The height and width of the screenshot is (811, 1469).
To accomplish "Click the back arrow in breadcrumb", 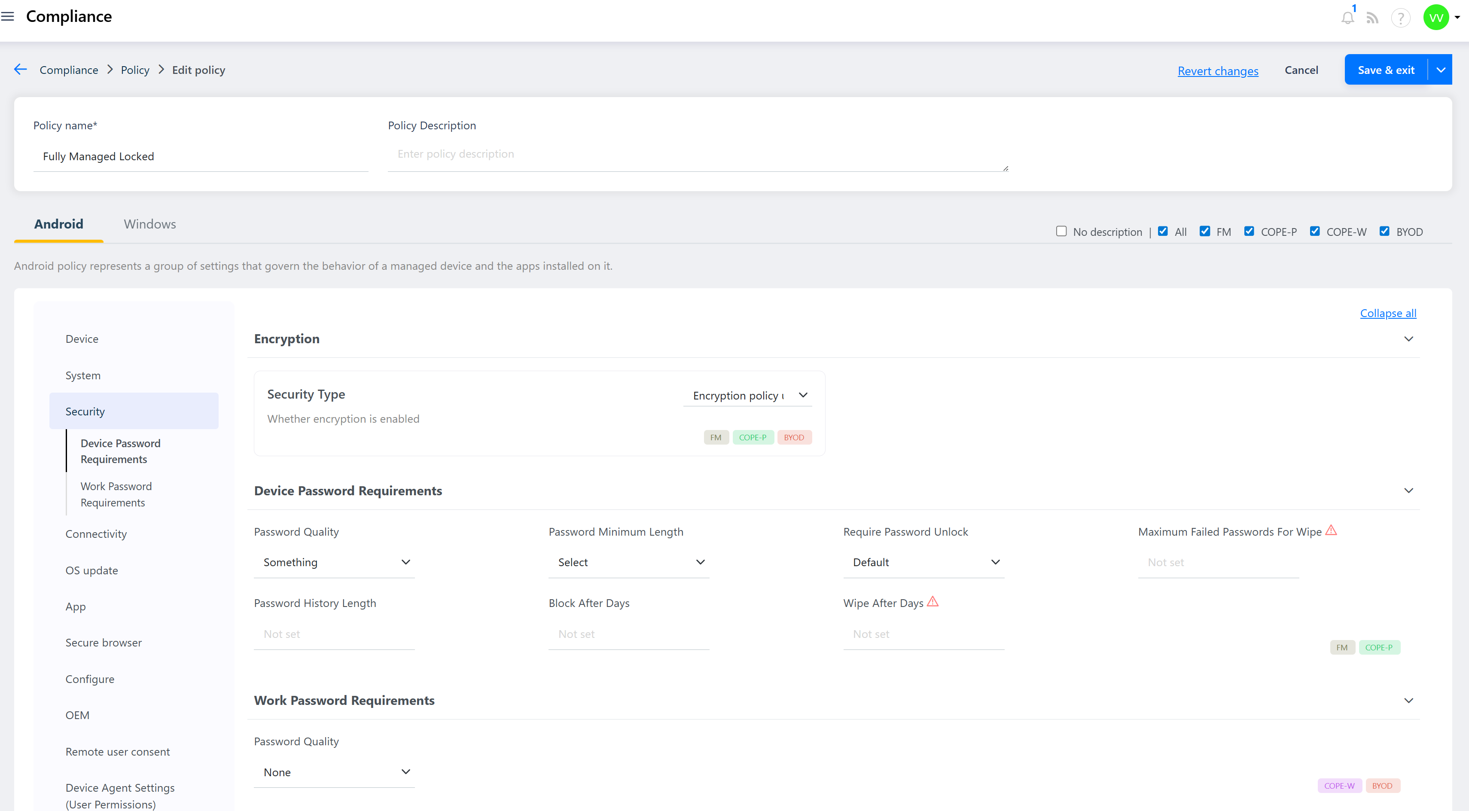I will (x=21, y=70).
